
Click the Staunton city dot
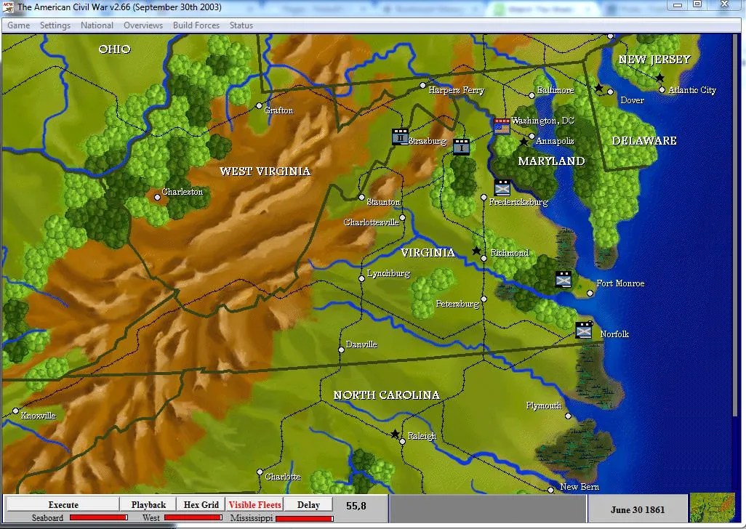click(361, 197)
